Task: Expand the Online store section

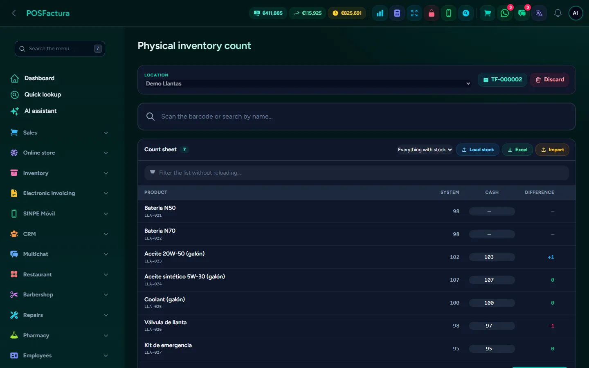Action: [x=60, y=153]
